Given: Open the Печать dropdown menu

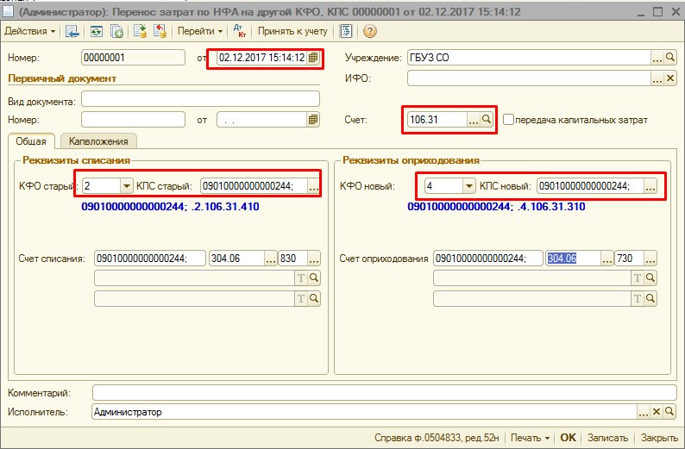Looking at the screenshot, I should click(530, 438).
